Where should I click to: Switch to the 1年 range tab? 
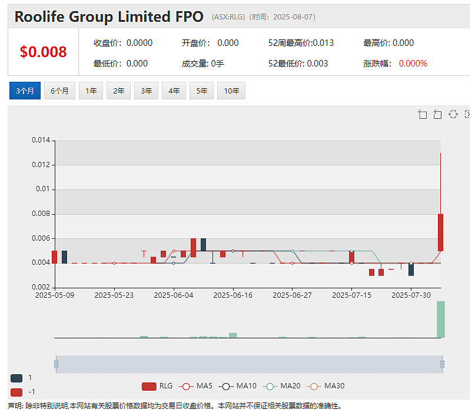[x=91, y=91]
